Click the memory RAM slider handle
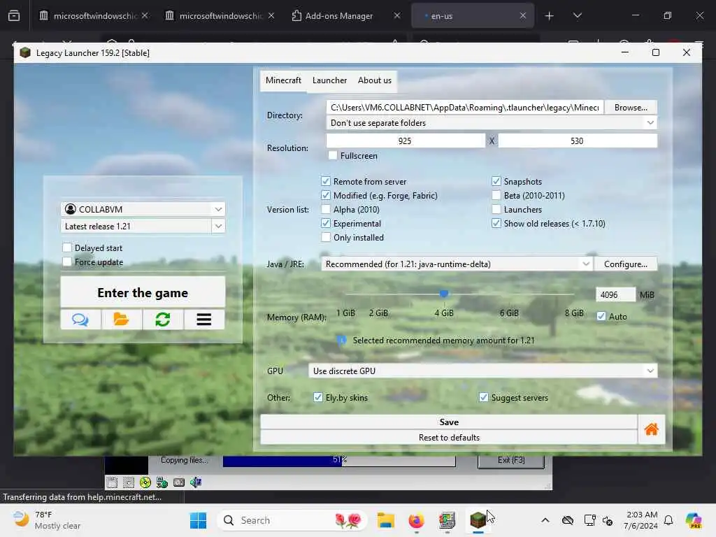716x537 pixels. 444,294
